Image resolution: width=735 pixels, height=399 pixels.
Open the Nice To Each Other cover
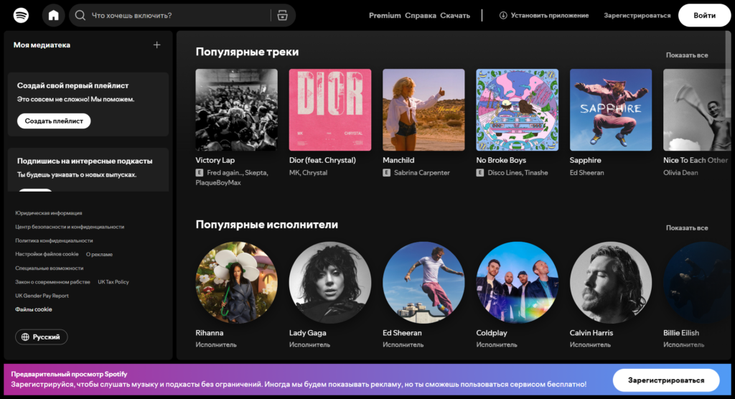(x=697, y=110)
